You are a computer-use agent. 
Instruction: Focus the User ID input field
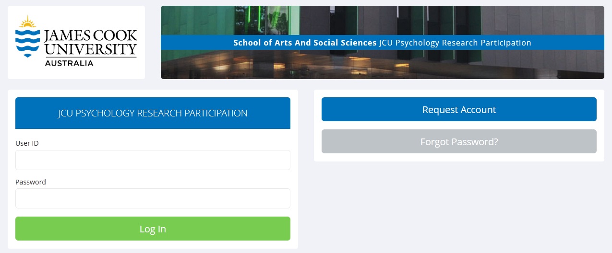(153, 160)
